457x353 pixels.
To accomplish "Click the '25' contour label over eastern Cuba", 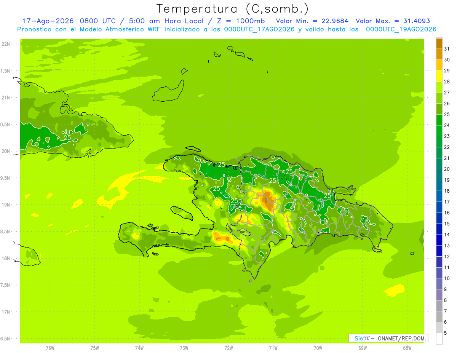I will [67, 137].
